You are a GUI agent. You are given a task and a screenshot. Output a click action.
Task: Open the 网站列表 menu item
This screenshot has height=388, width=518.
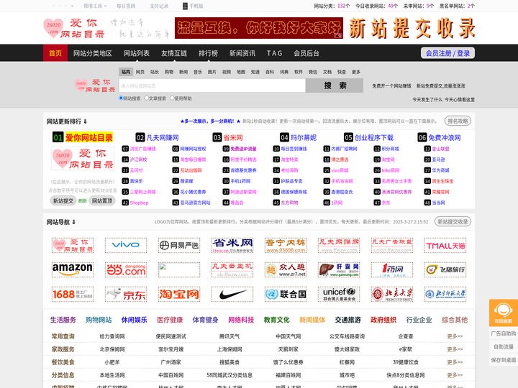click(137, 53)
